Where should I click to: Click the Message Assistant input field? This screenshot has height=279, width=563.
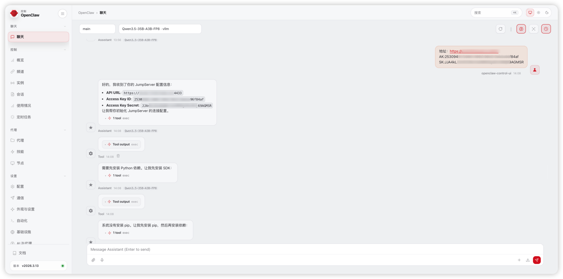315,249
